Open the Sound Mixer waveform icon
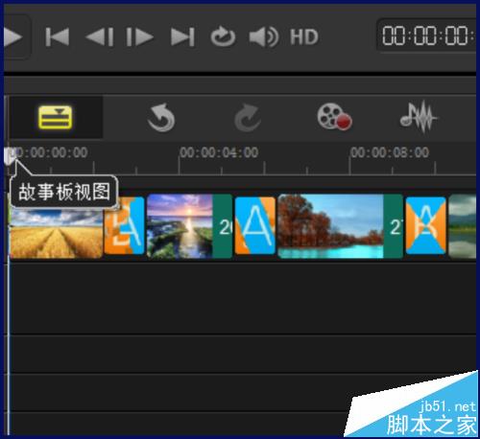This screenshot has width=480, height=439. (419, 117)
